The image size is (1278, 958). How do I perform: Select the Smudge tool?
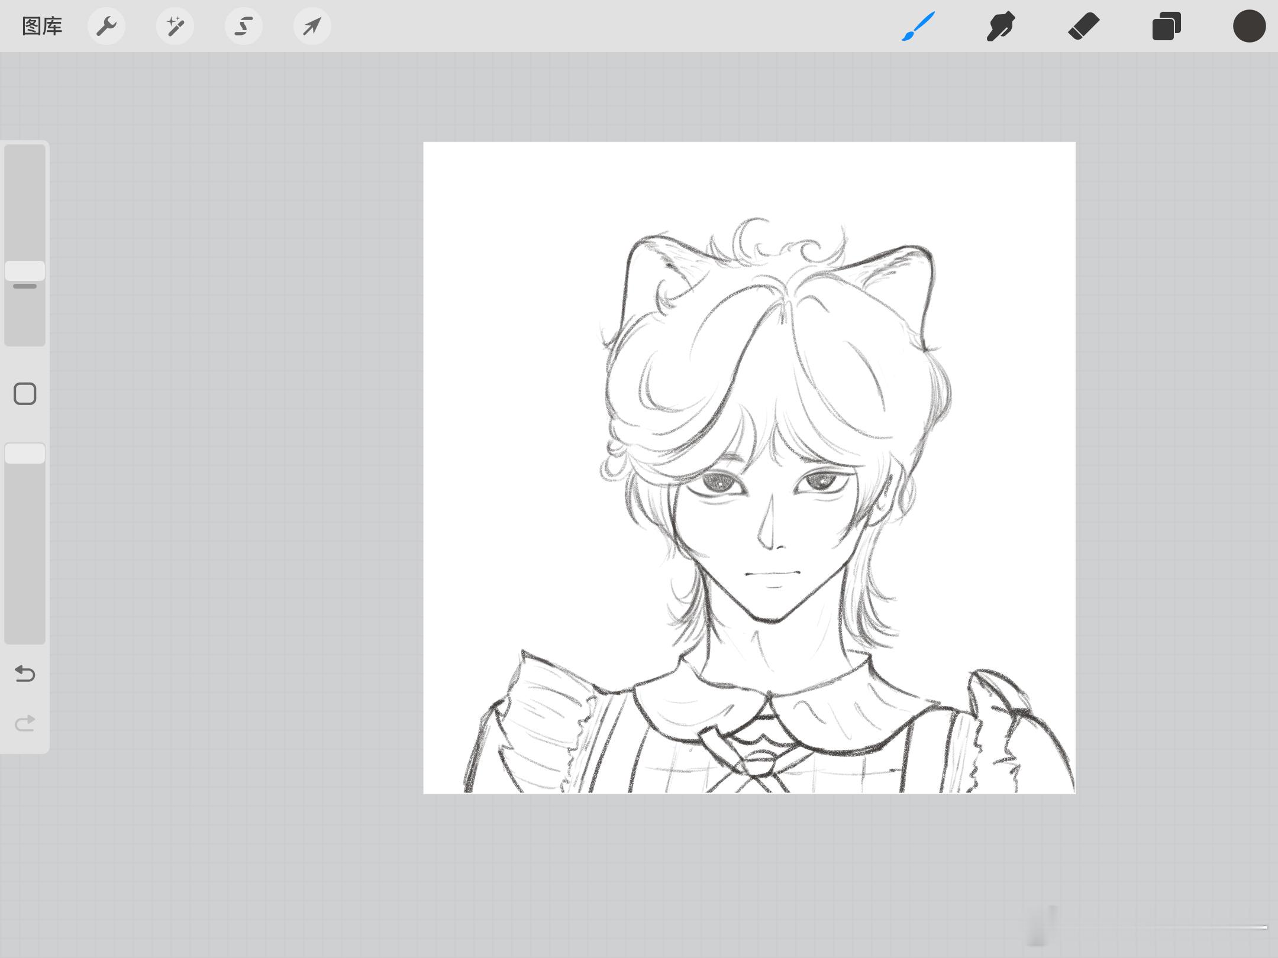1001,26
